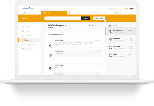Click the chats search input field
Viewport: 154px width, 106px height.
pyautogui.click(x=63, y=18)
